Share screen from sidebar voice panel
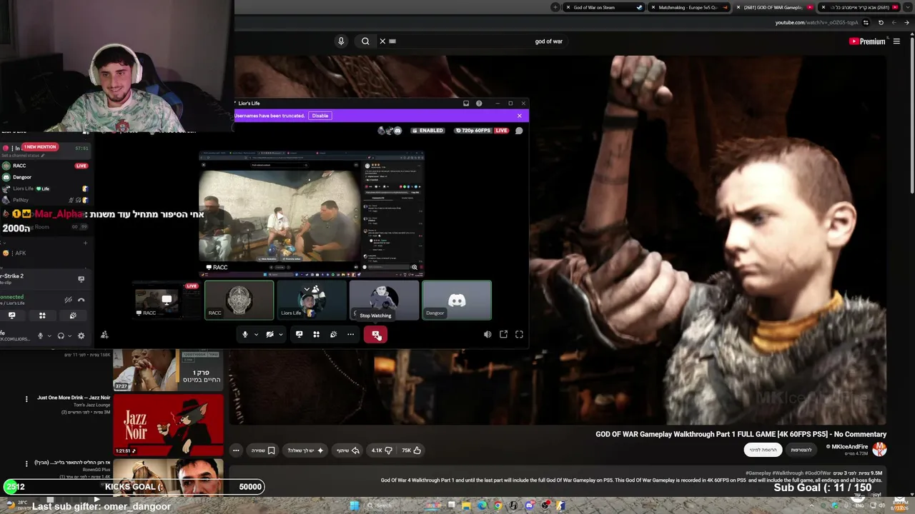The width and height of the screenshot is (915, 514). (x=11, y=316)
